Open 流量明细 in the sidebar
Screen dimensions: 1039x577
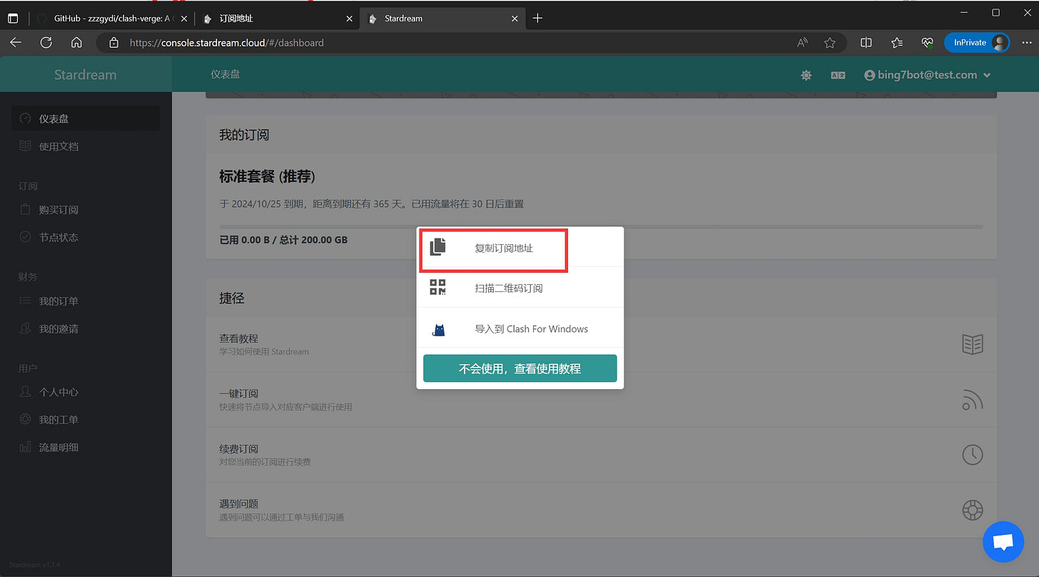(x=86, y=447)
